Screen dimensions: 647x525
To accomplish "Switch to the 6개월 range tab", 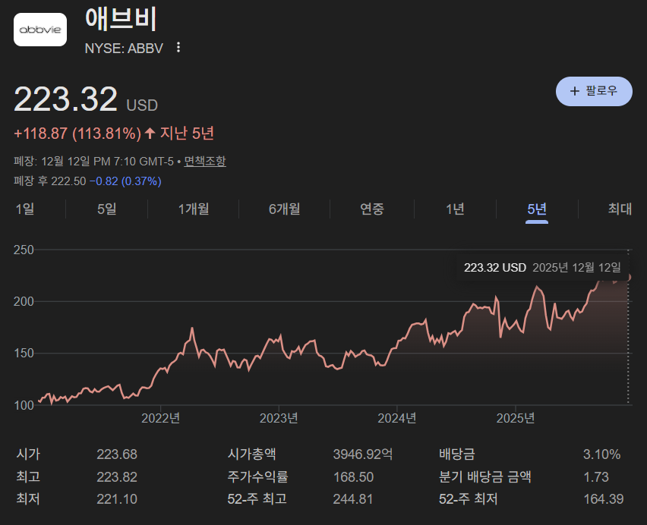I will tap(284, 209).
